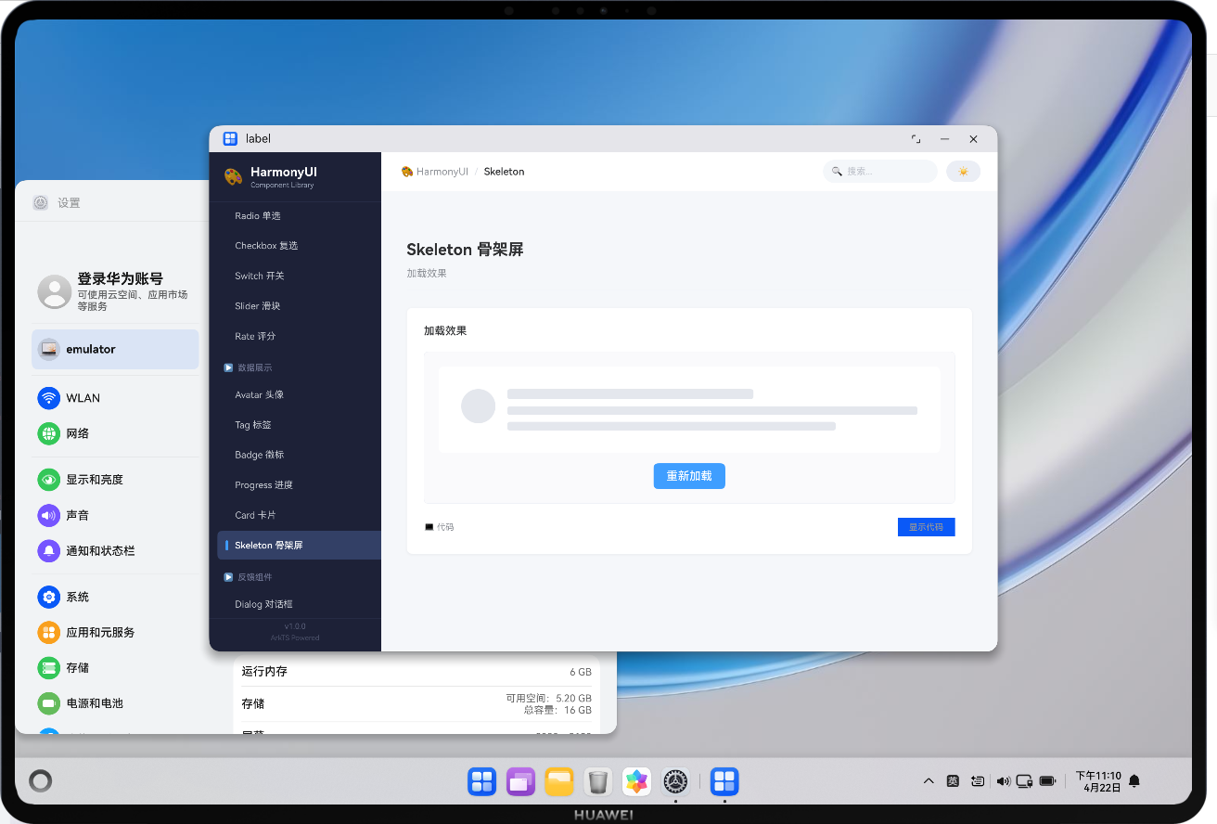
Task: Open the Checkbox 复选 sidebar item
Action: point(295,246)
